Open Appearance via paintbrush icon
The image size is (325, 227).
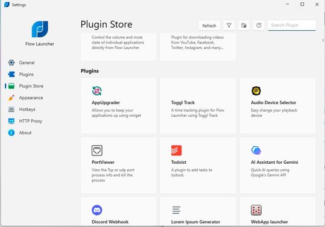(11, 98)
